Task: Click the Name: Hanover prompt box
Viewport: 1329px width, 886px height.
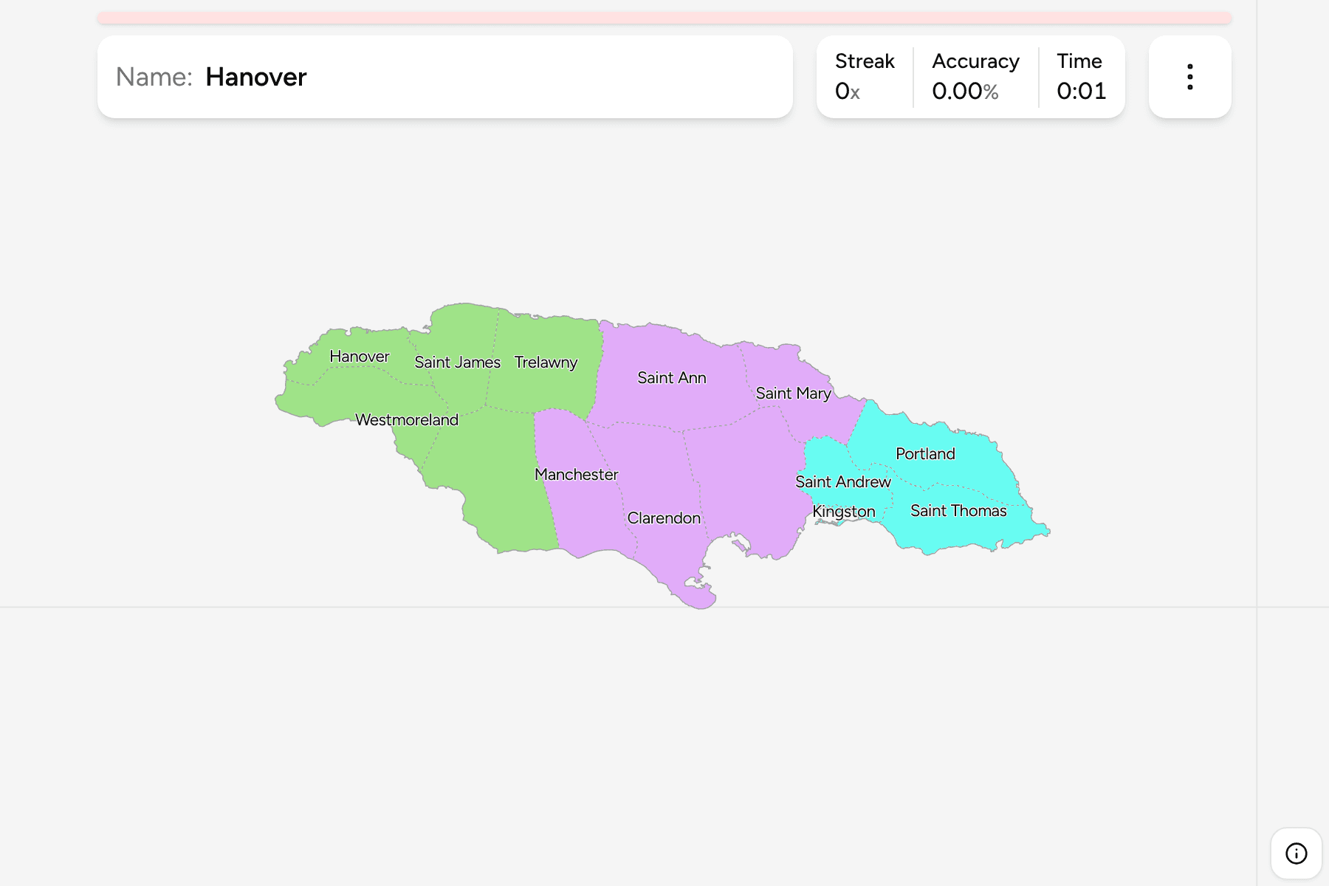Action: point(445,77)
